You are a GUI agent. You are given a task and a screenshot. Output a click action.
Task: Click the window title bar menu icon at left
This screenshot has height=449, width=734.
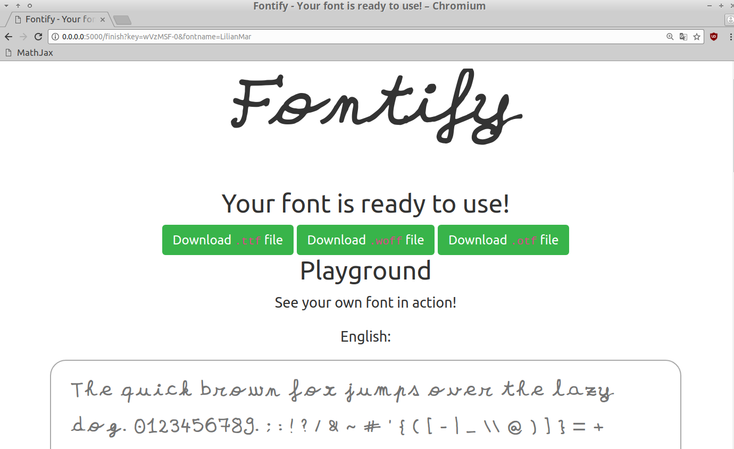[x=6, y=6]
